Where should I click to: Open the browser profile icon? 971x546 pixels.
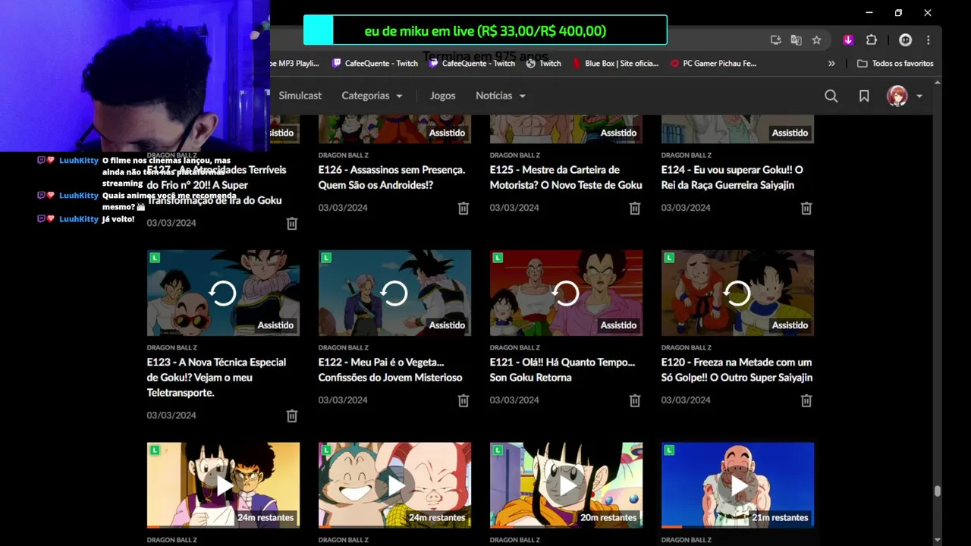905,40
